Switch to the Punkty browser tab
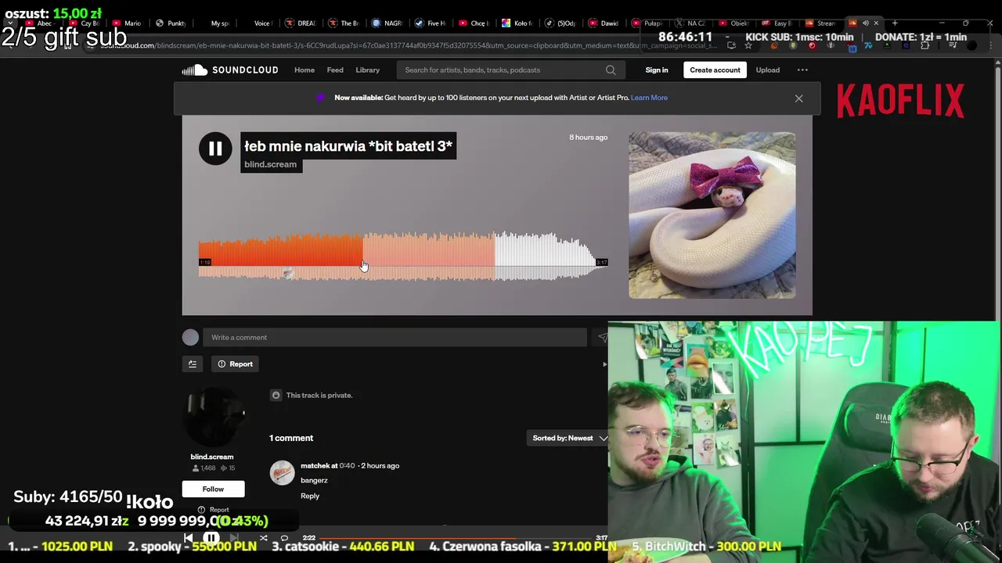1002x563 pixels. point(171,23)
